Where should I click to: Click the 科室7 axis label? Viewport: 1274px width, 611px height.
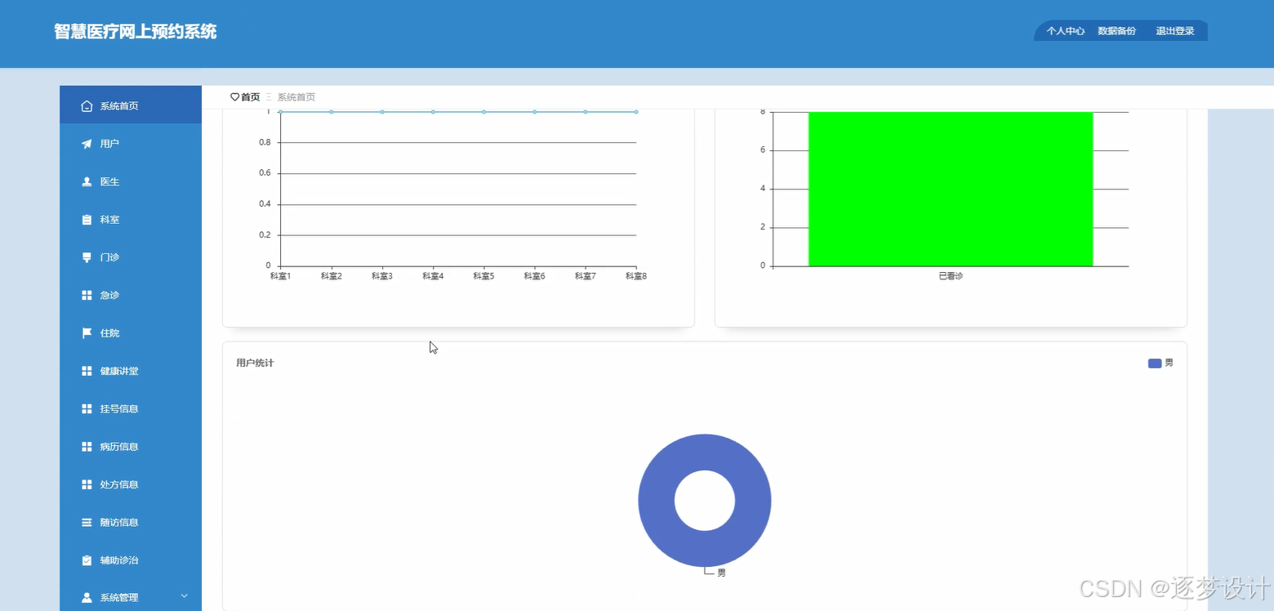[x=586, y=276]
